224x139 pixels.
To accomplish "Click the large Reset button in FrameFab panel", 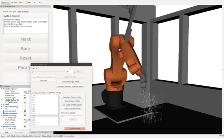I will 26,58.
